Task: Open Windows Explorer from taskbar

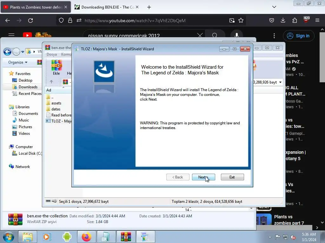Action: (28, 237)
